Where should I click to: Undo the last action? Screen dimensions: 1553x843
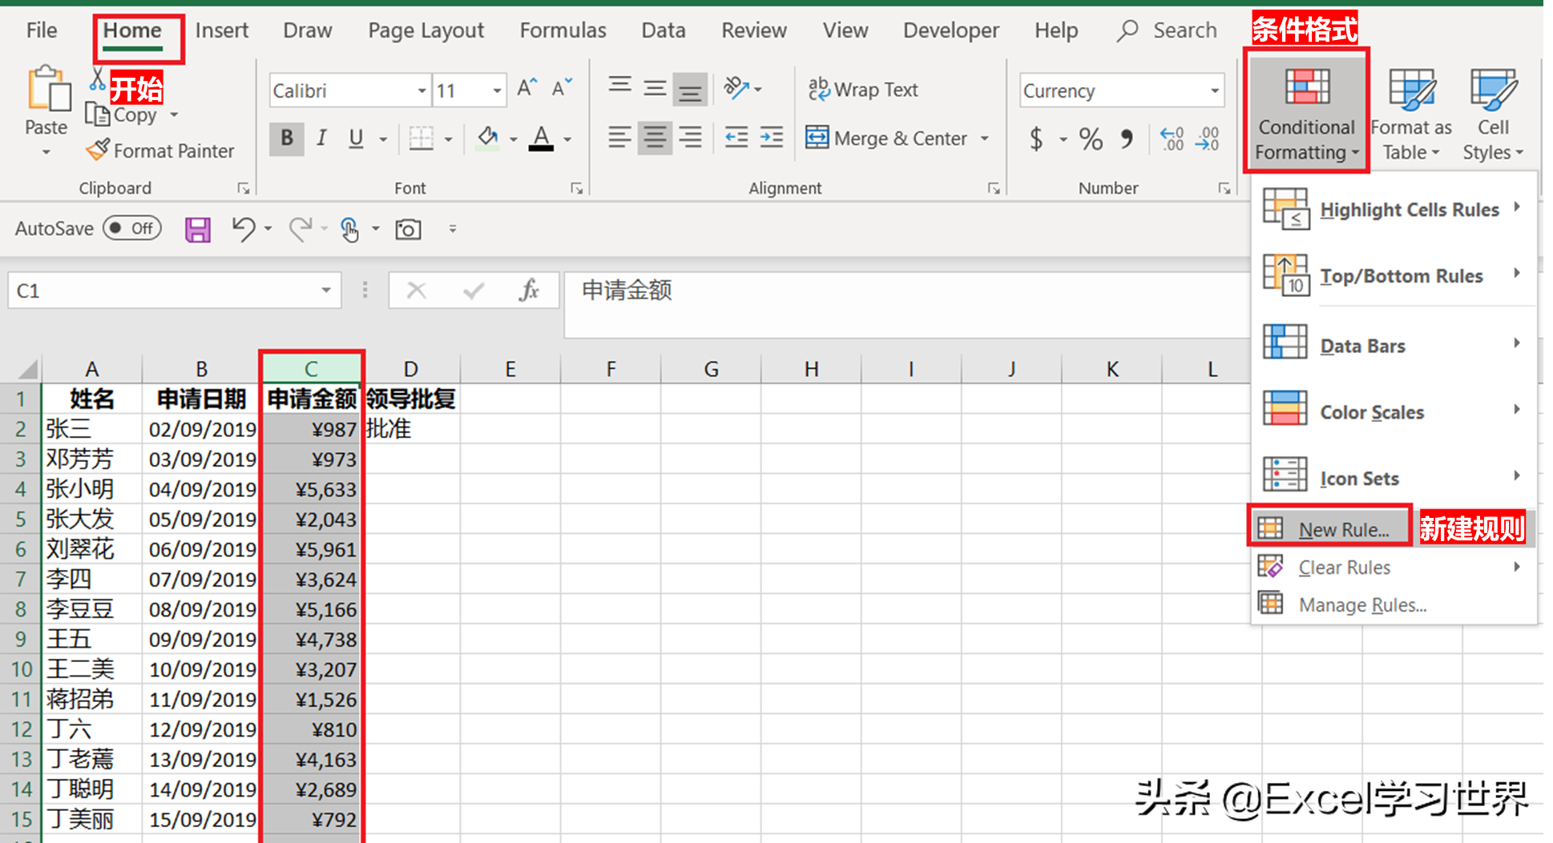coord(243,229)
